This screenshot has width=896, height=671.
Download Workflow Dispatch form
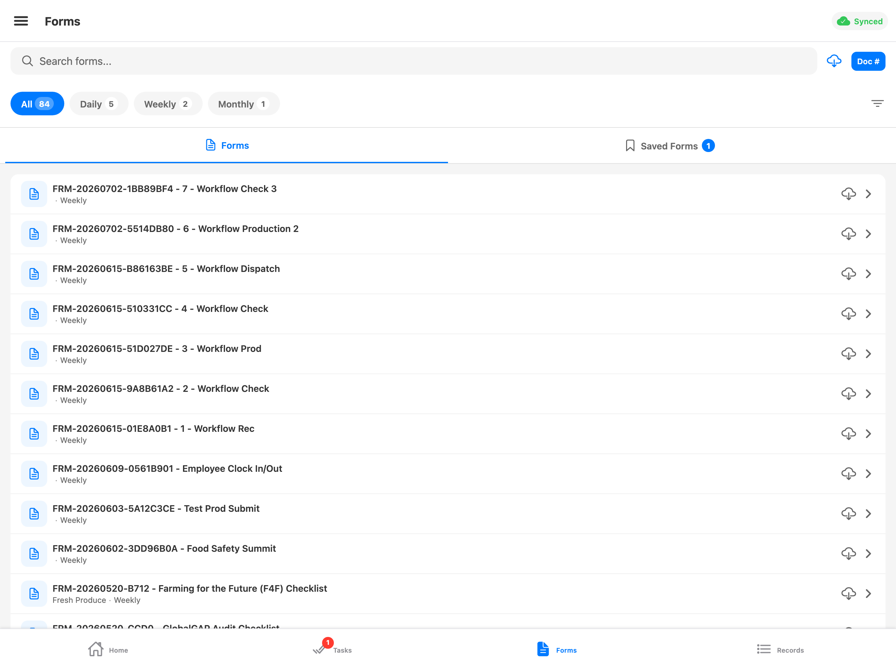pyautogui.click(x=848, y=274)
